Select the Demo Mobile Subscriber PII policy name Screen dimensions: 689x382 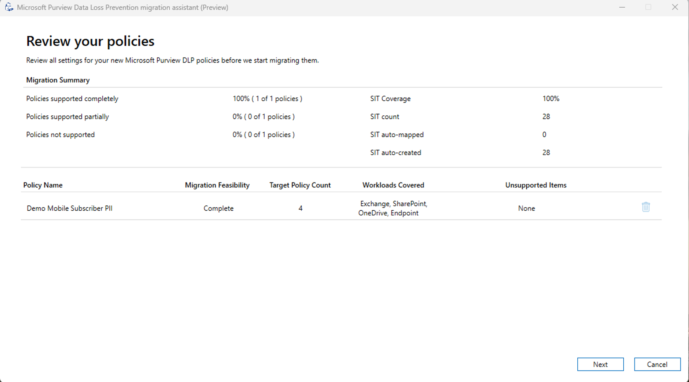pos(70,208)
